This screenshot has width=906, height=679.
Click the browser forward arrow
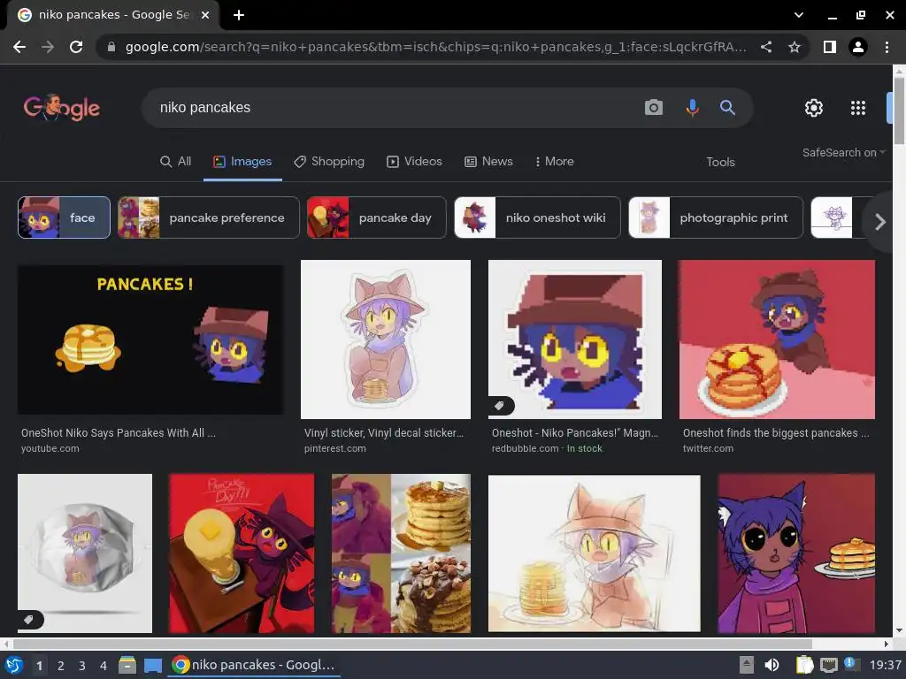(x=48, y=47)
